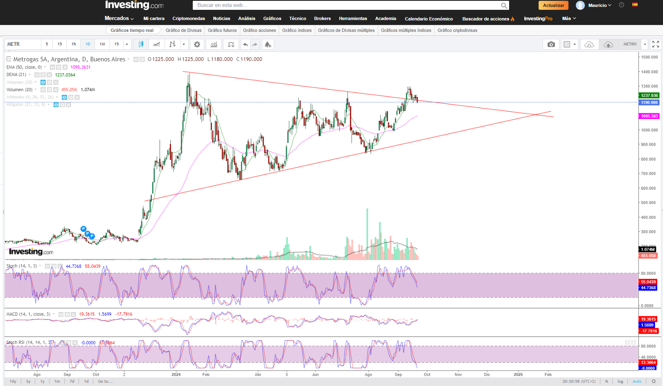Redo the chart action
663x386 pixels.
coord(255,44)
